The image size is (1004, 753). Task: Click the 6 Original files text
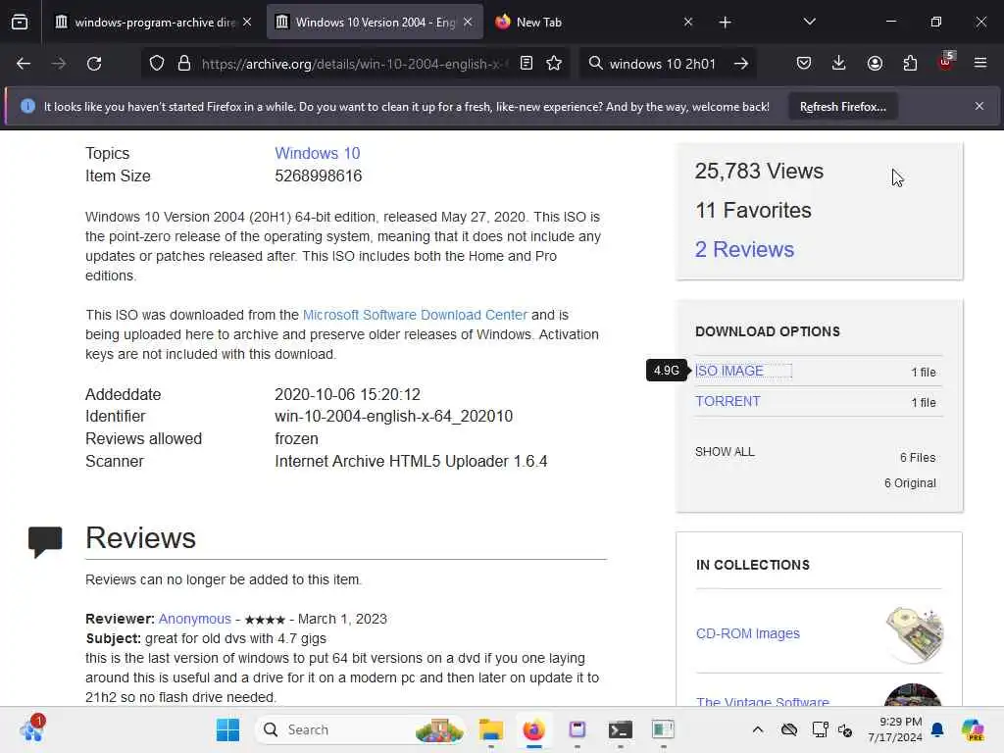(910, 483)
